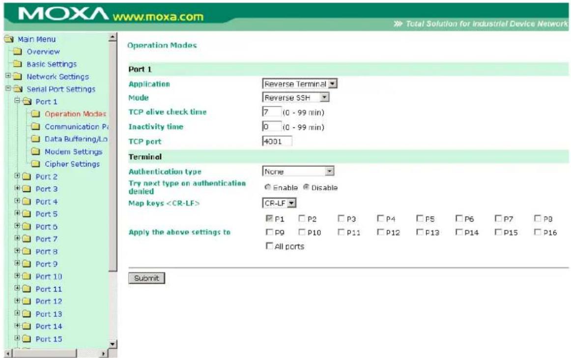Click the TCP alive check time field
Viewport: 571px width, 358px height.
click(x=272, y=111)
